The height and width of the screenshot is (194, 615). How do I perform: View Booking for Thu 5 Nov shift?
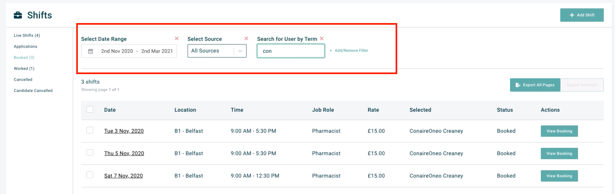pos(559,153)
